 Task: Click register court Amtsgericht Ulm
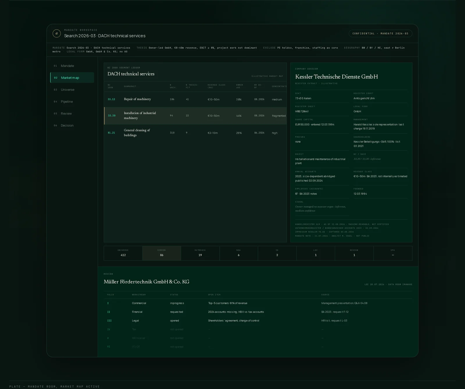(x=364, y=98)
